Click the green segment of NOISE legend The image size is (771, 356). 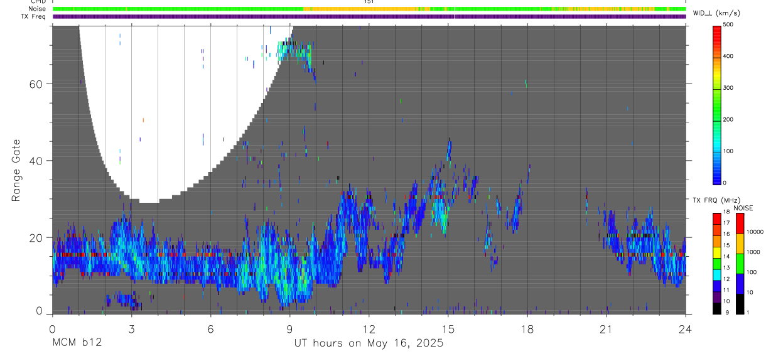pyautogui.click(x=740, y=264)
